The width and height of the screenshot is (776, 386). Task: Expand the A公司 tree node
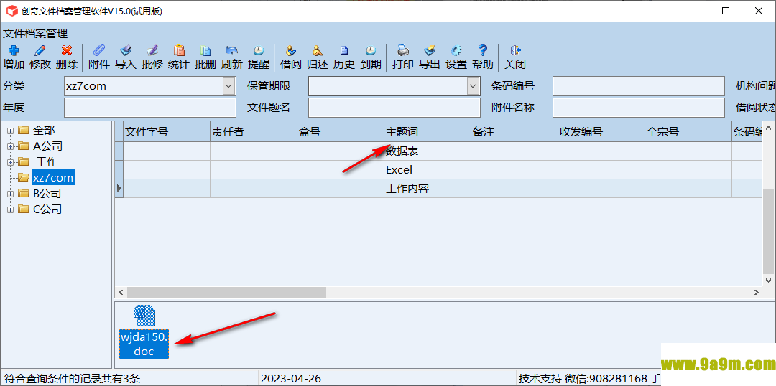(x=10, y=146)
